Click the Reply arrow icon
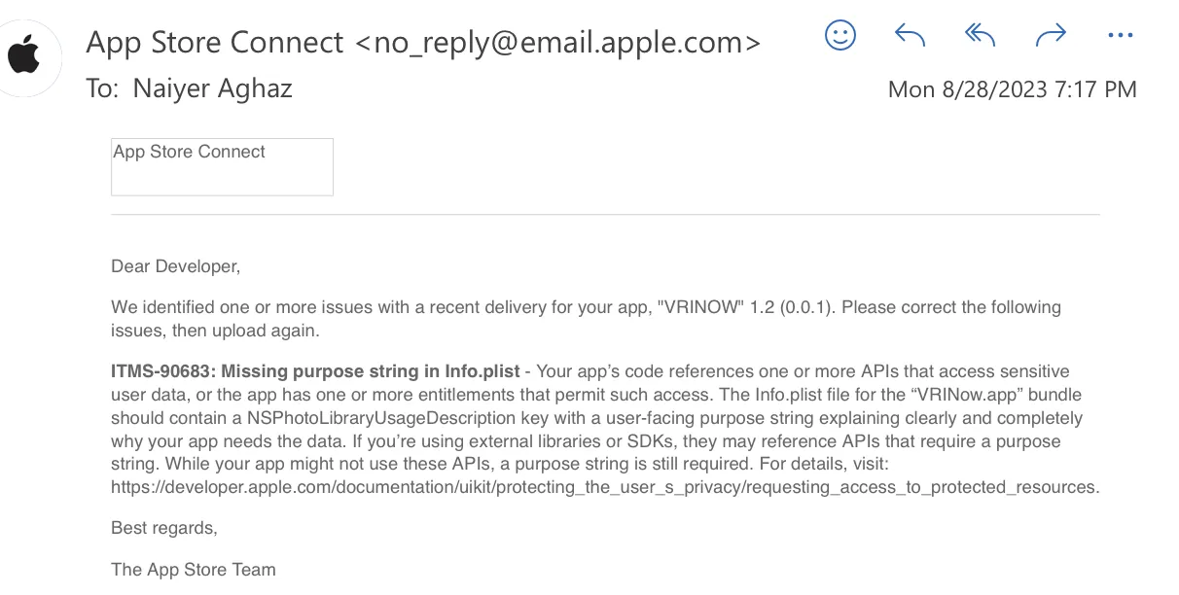The image size is (1179, 595). tap(909, 36)
